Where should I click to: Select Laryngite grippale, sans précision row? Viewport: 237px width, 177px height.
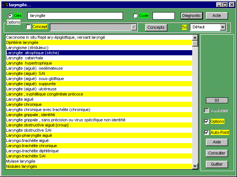[x=99, y=120]
